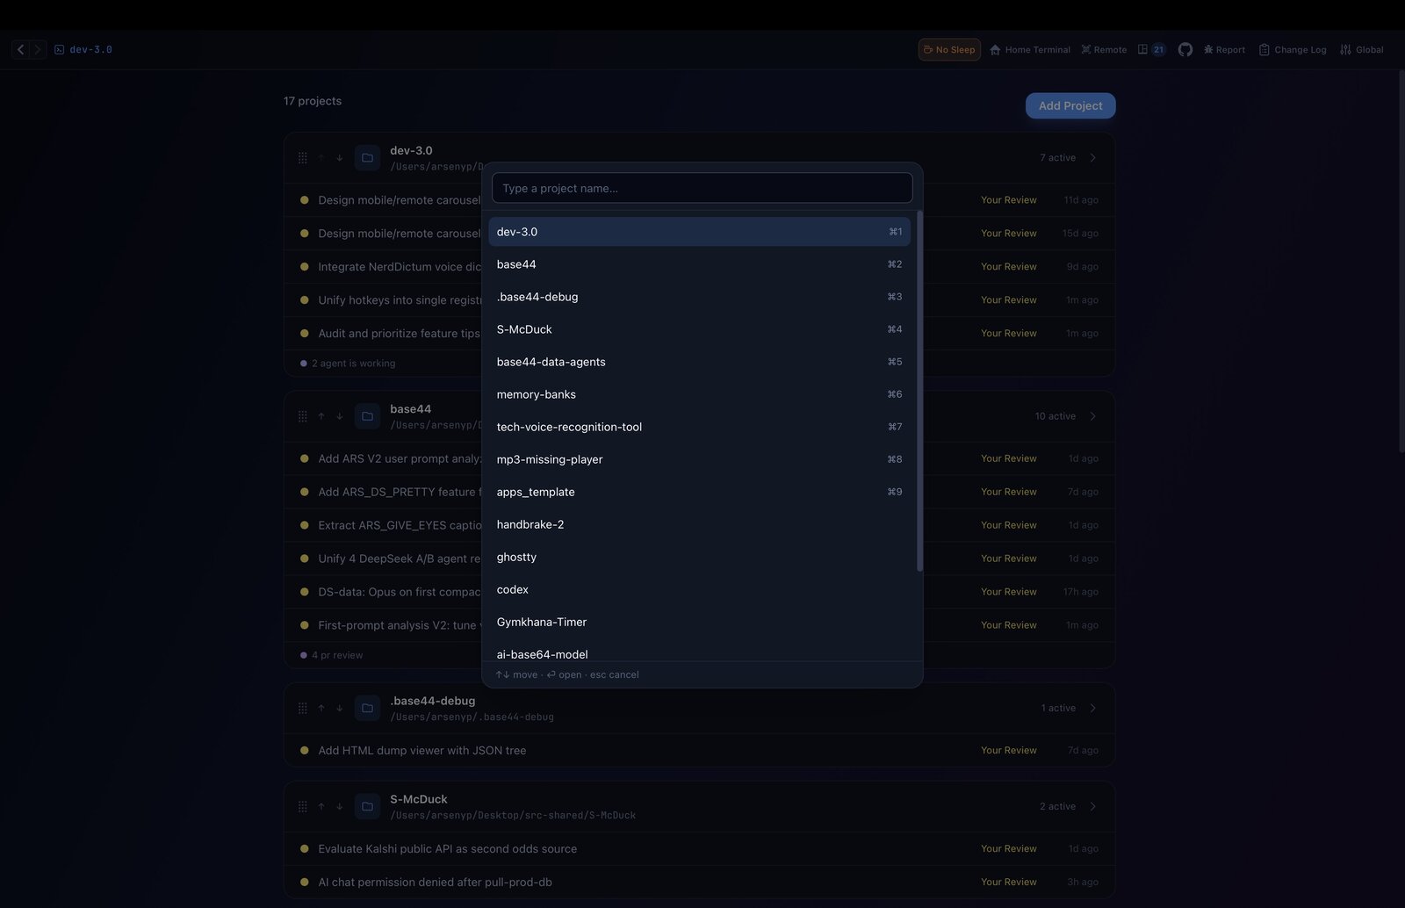Go forward with the right arrow
The width and height of the screenshot is (1405, 908).
coord(37,50)
